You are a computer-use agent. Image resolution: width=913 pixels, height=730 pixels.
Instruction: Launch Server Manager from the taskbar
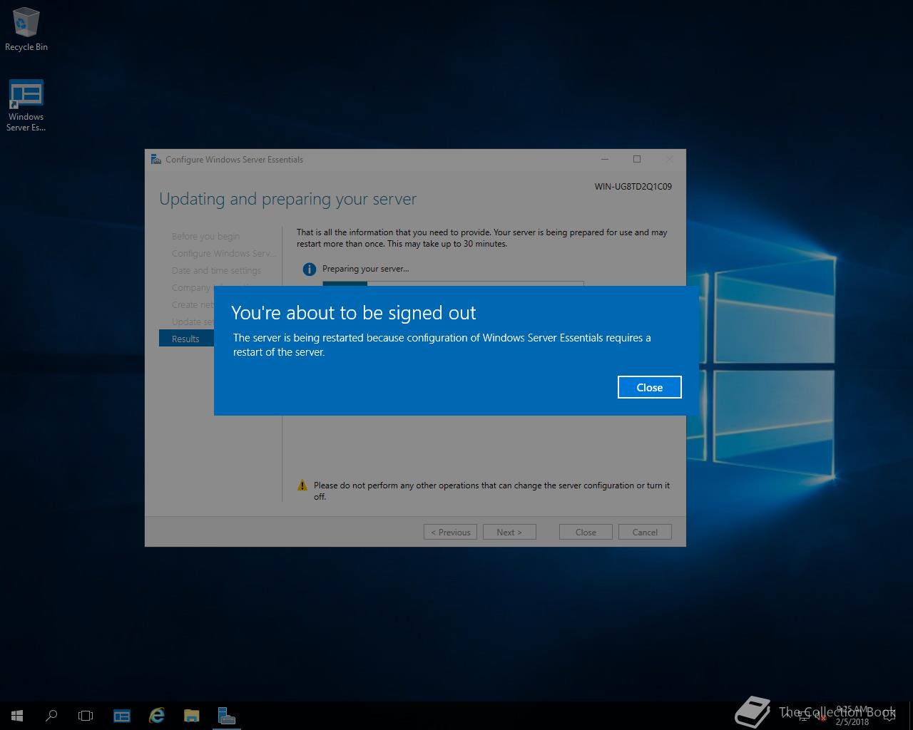[122, 715]
